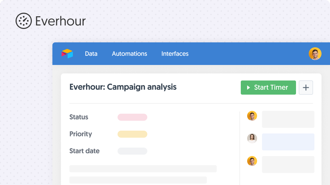Screen dimensions: 330x185
Task: Click the play triangle on Start Timer
Action: [248, 88]
